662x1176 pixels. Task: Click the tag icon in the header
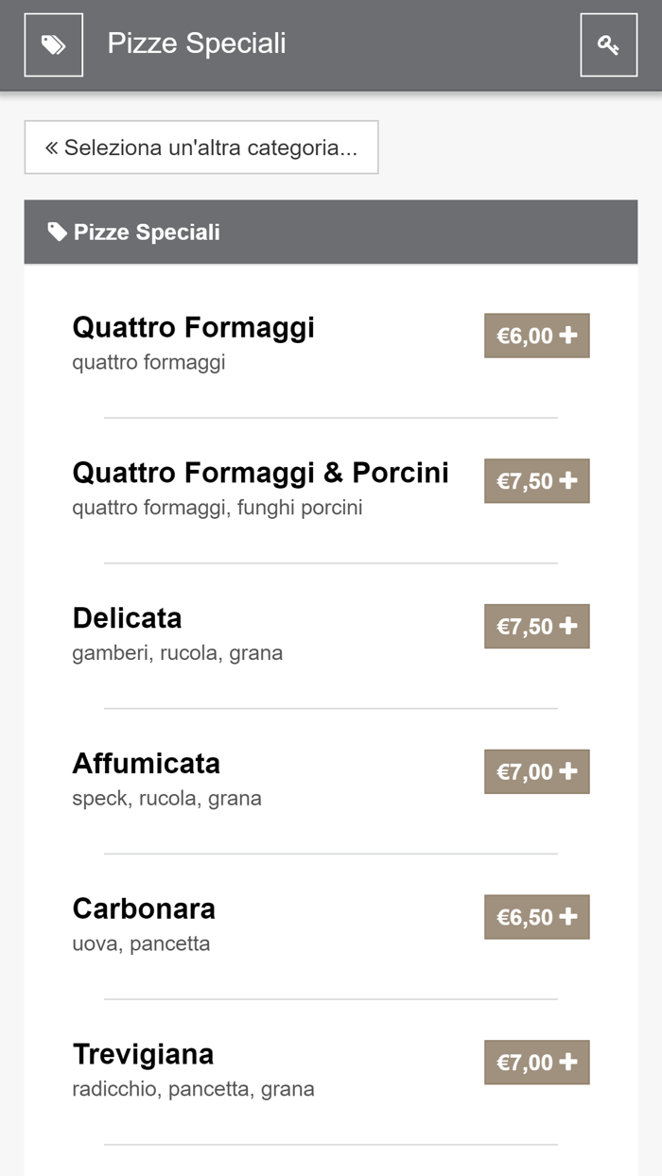point(53,43)
